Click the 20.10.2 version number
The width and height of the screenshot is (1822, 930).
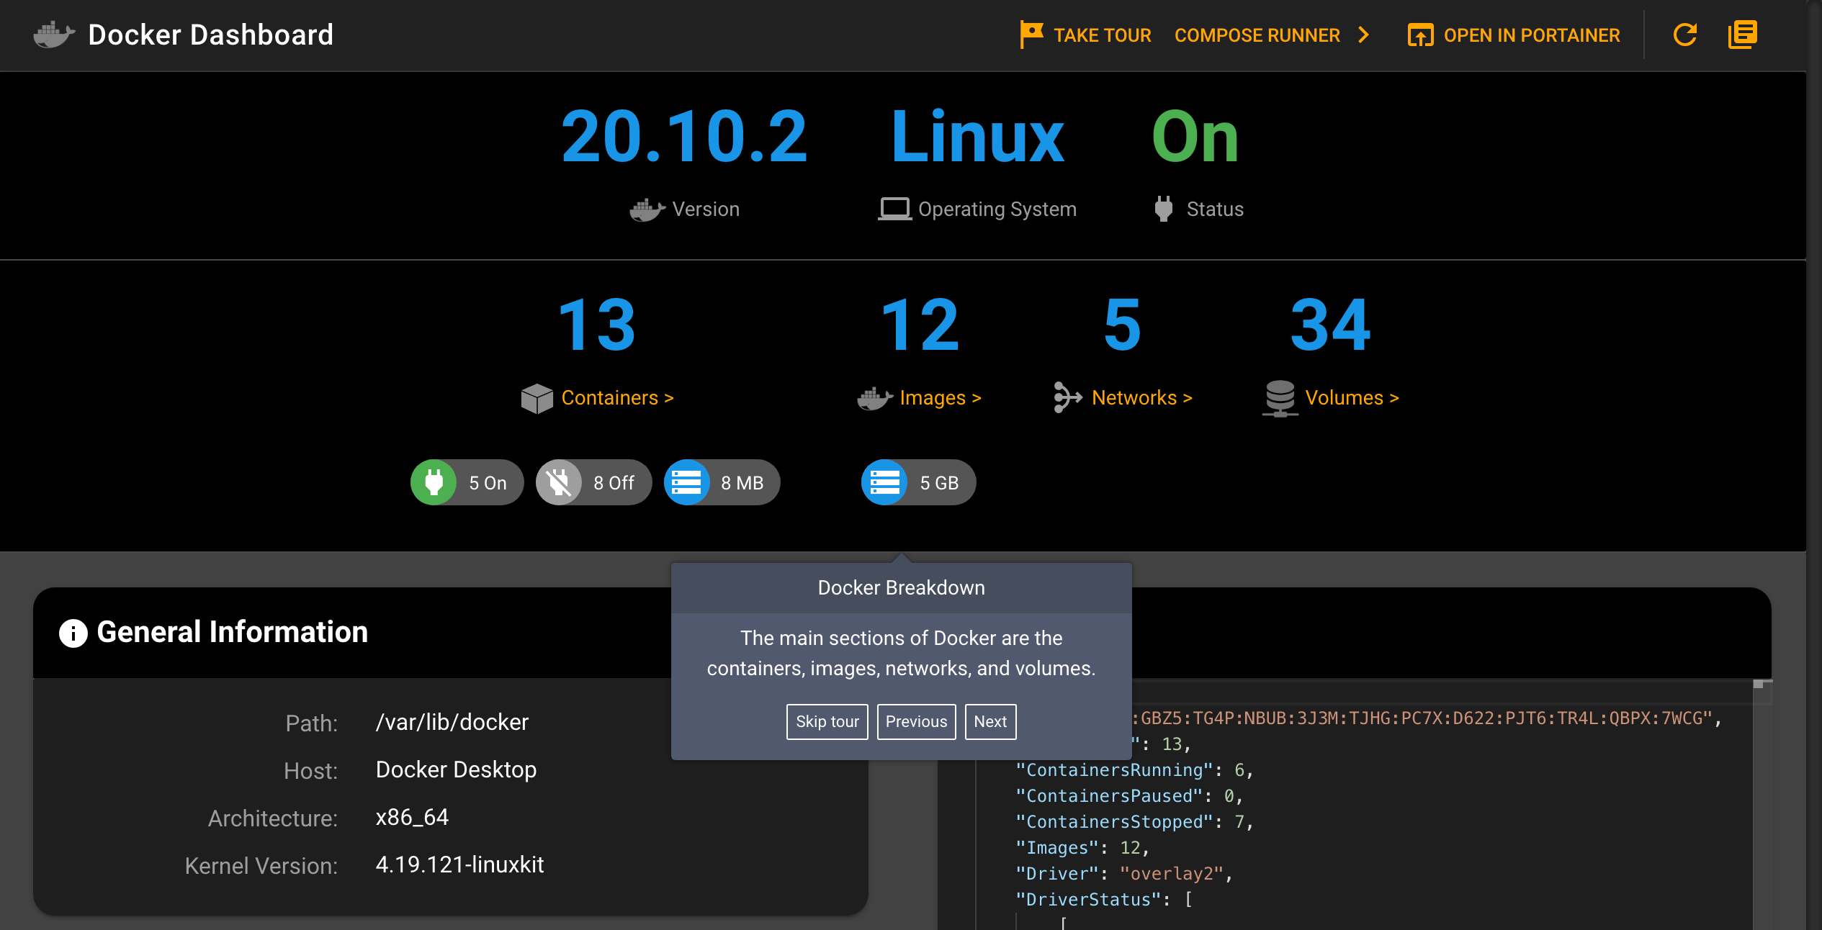pyautogui.click(x=684, y=136)
